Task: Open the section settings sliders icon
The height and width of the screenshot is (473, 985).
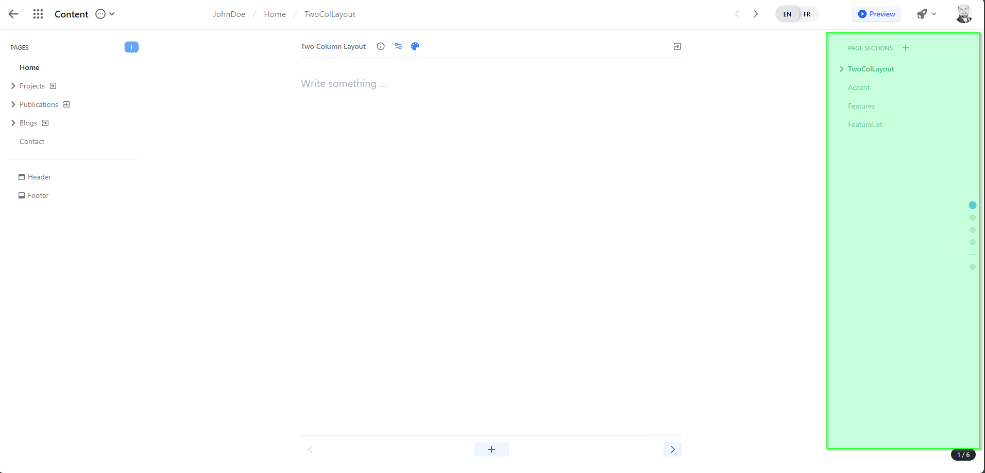Action: coord(398,46)
